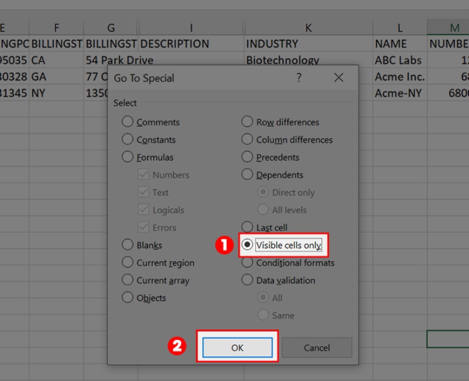This screenshot has height=381, width=469.
Task: Choose the Constants option
Action: [x=128, y=140]
